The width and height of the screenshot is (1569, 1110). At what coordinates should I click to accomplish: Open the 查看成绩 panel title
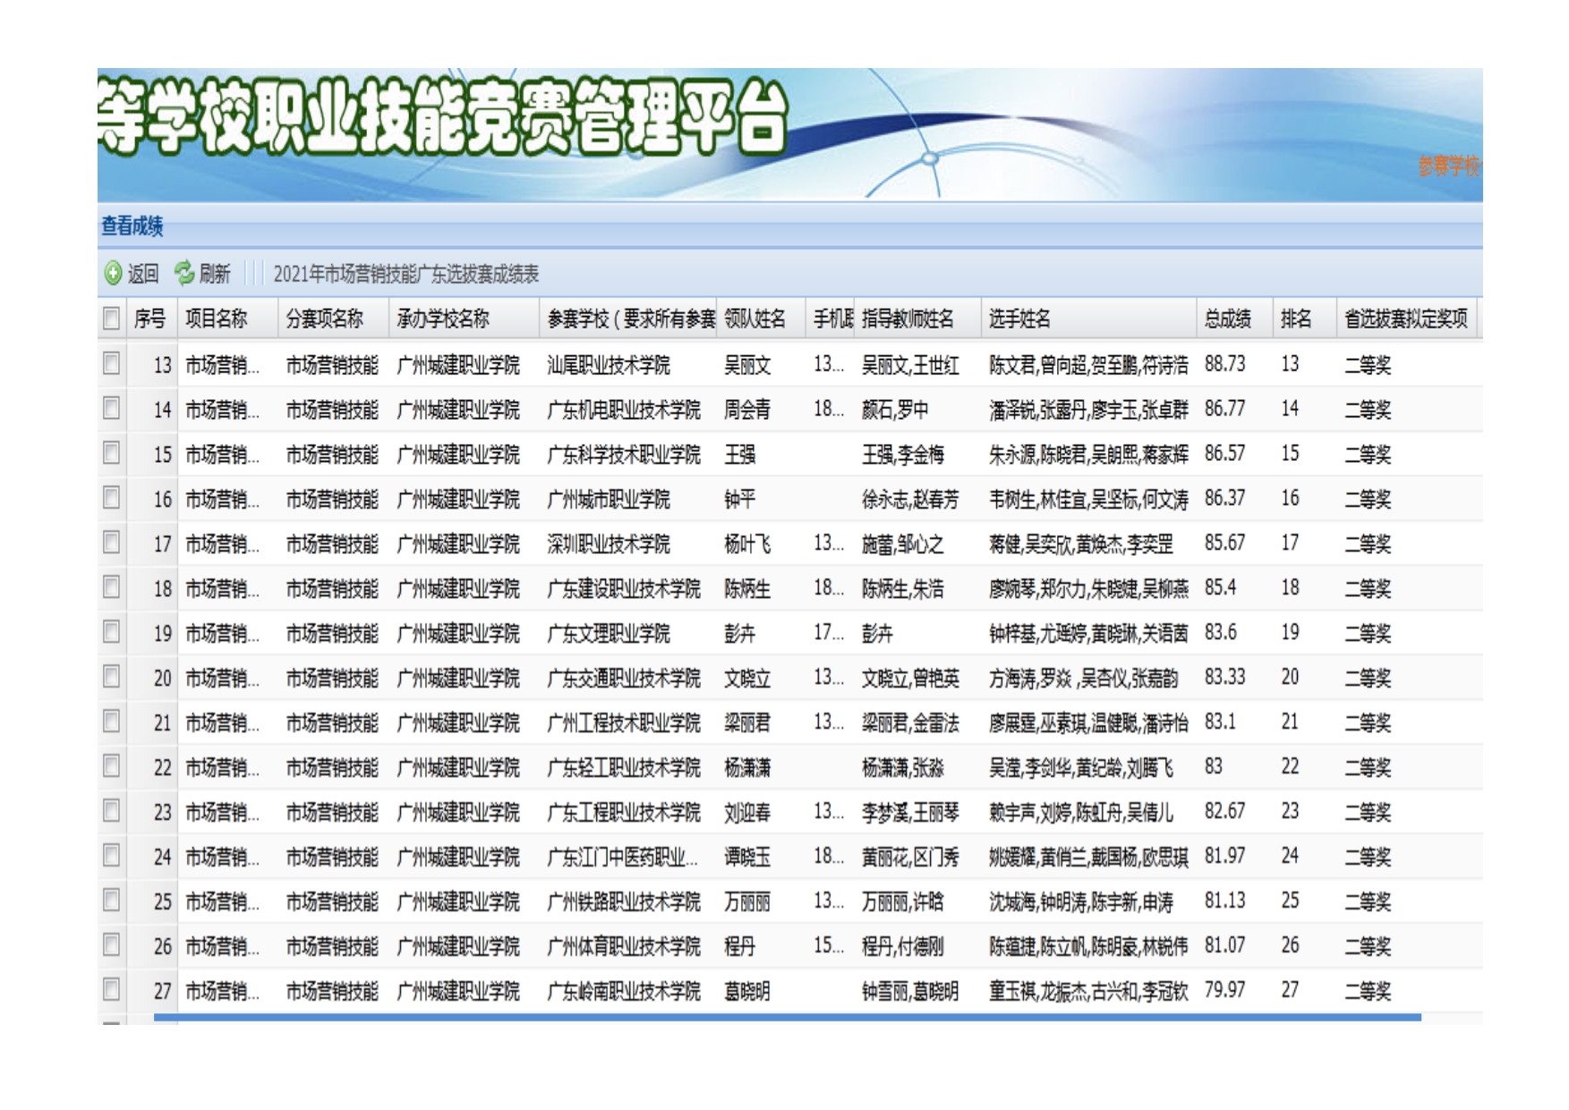(x=132, y=226)
